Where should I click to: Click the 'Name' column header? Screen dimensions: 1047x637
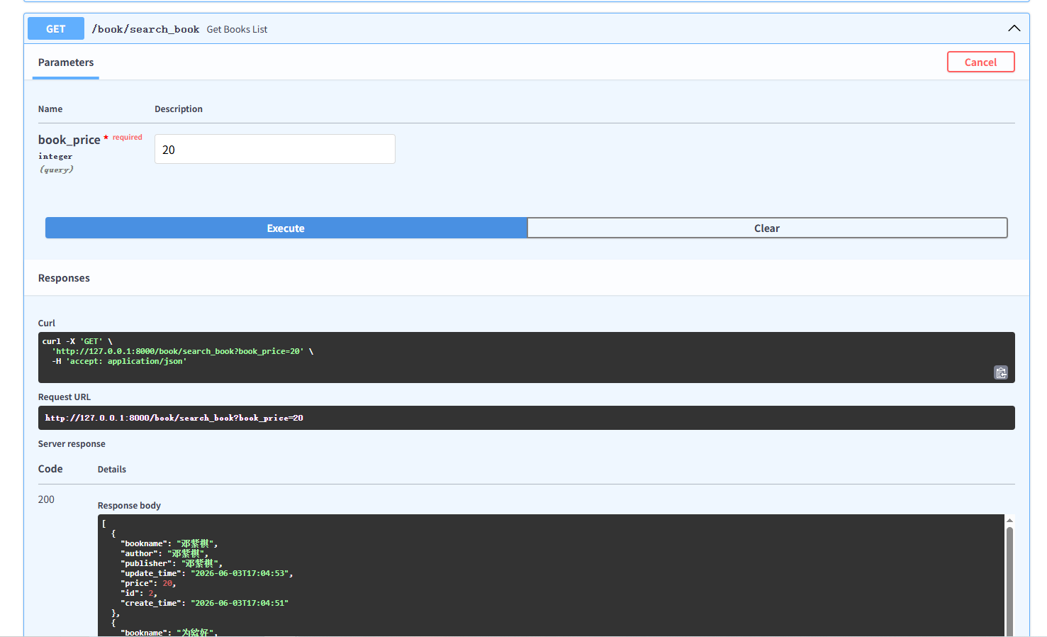click(50, 109)
